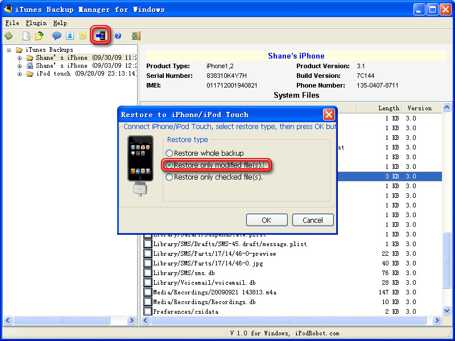This screenshot has height=341, width=455.
Task: Select the Library/SMS/sms.db file name
Action: [184, 273]
